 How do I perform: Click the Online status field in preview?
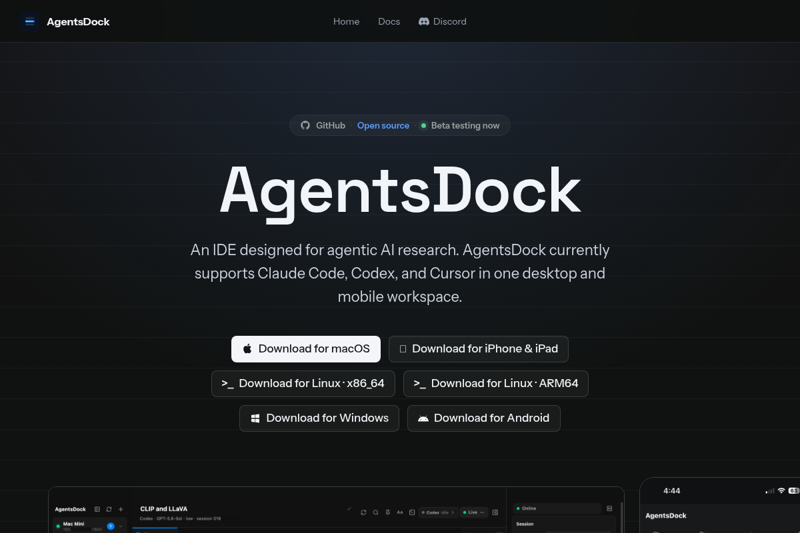(x=557, y=508)
